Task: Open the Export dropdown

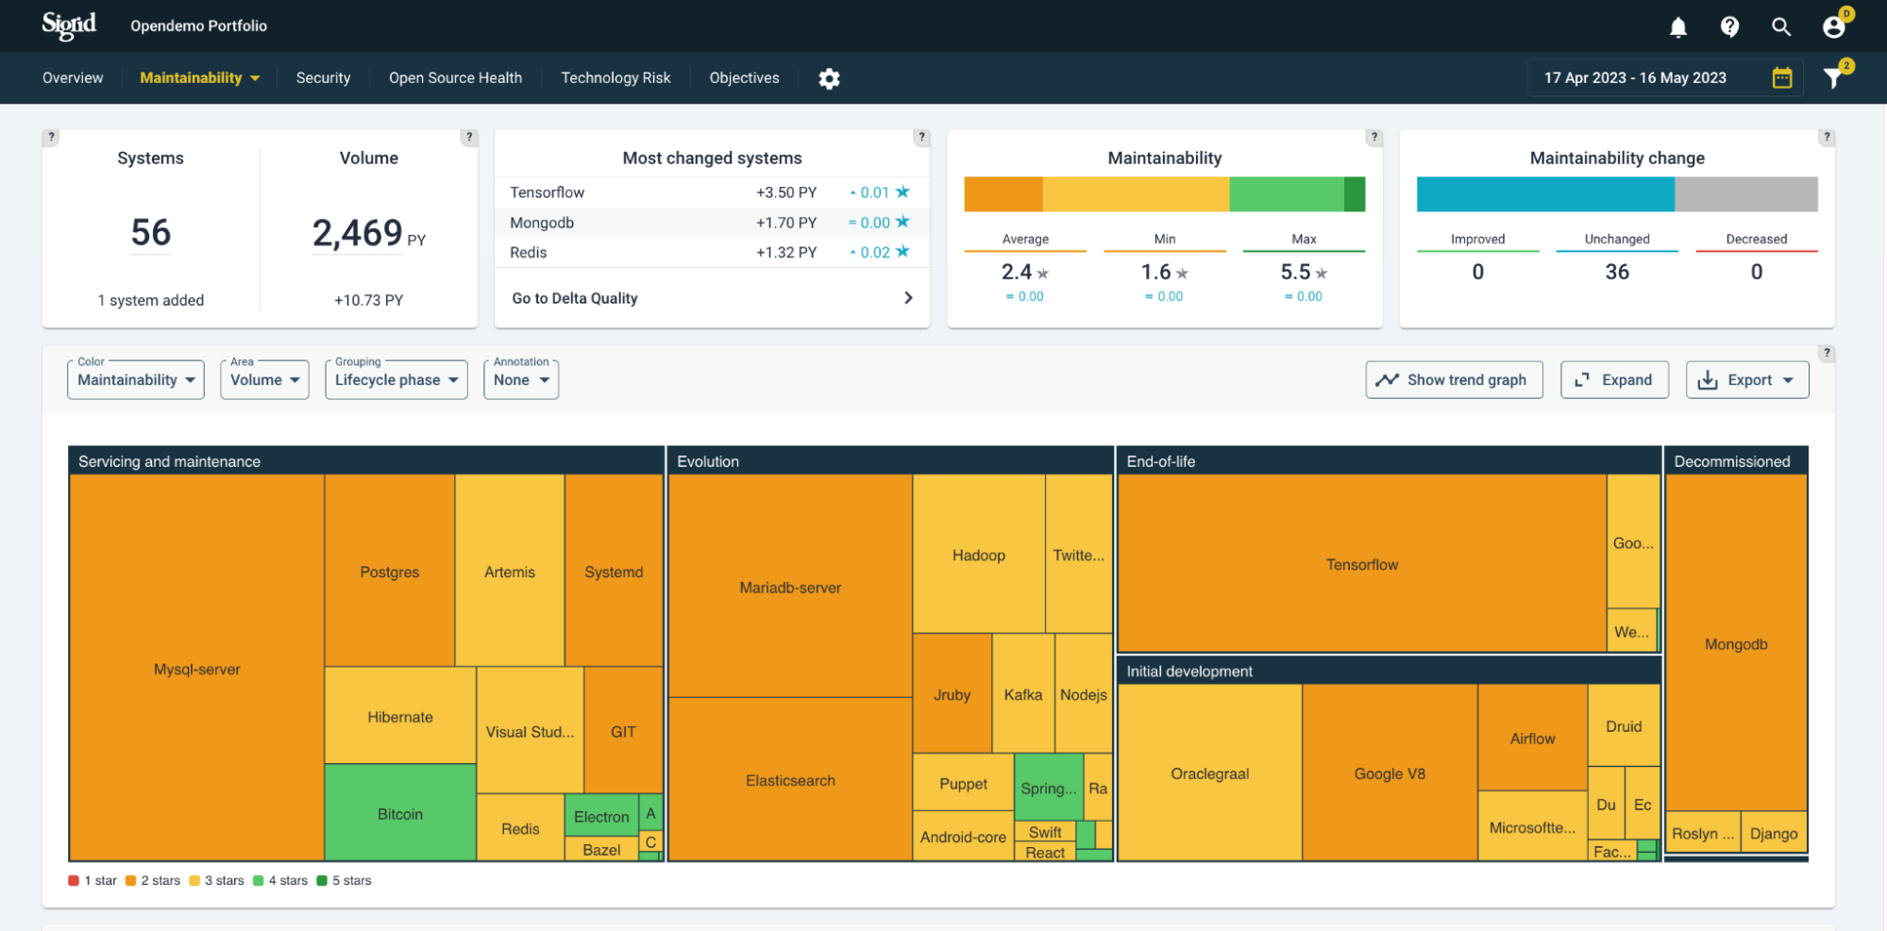Action: pos(1747,380)
